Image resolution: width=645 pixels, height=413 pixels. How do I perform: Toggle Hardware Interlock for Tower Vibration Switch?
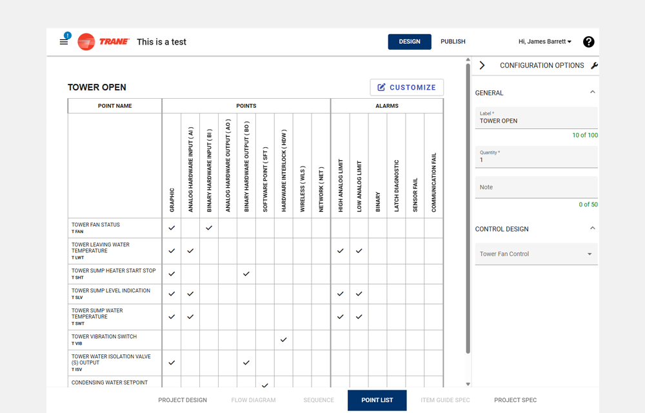point(283,340)
